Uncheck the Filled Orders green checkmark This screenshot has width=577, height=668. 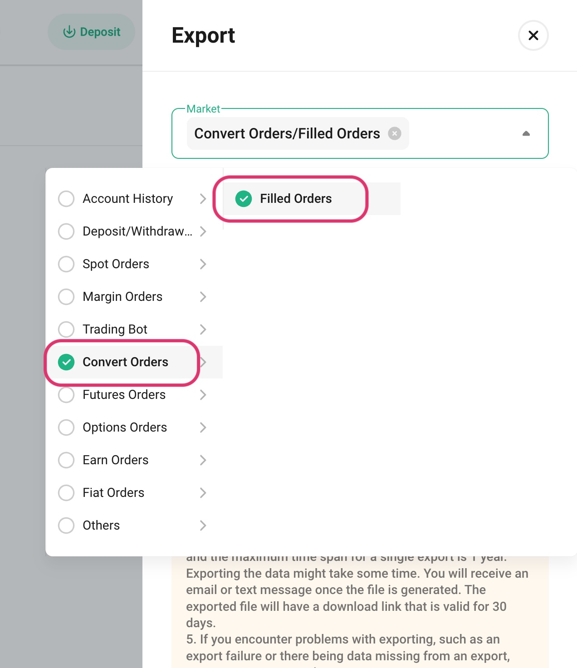[x=244, y=199]
